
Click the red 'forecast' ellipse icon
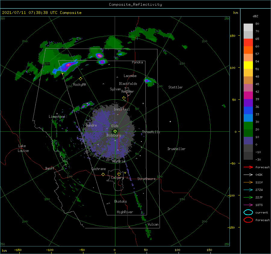(248, 220)
